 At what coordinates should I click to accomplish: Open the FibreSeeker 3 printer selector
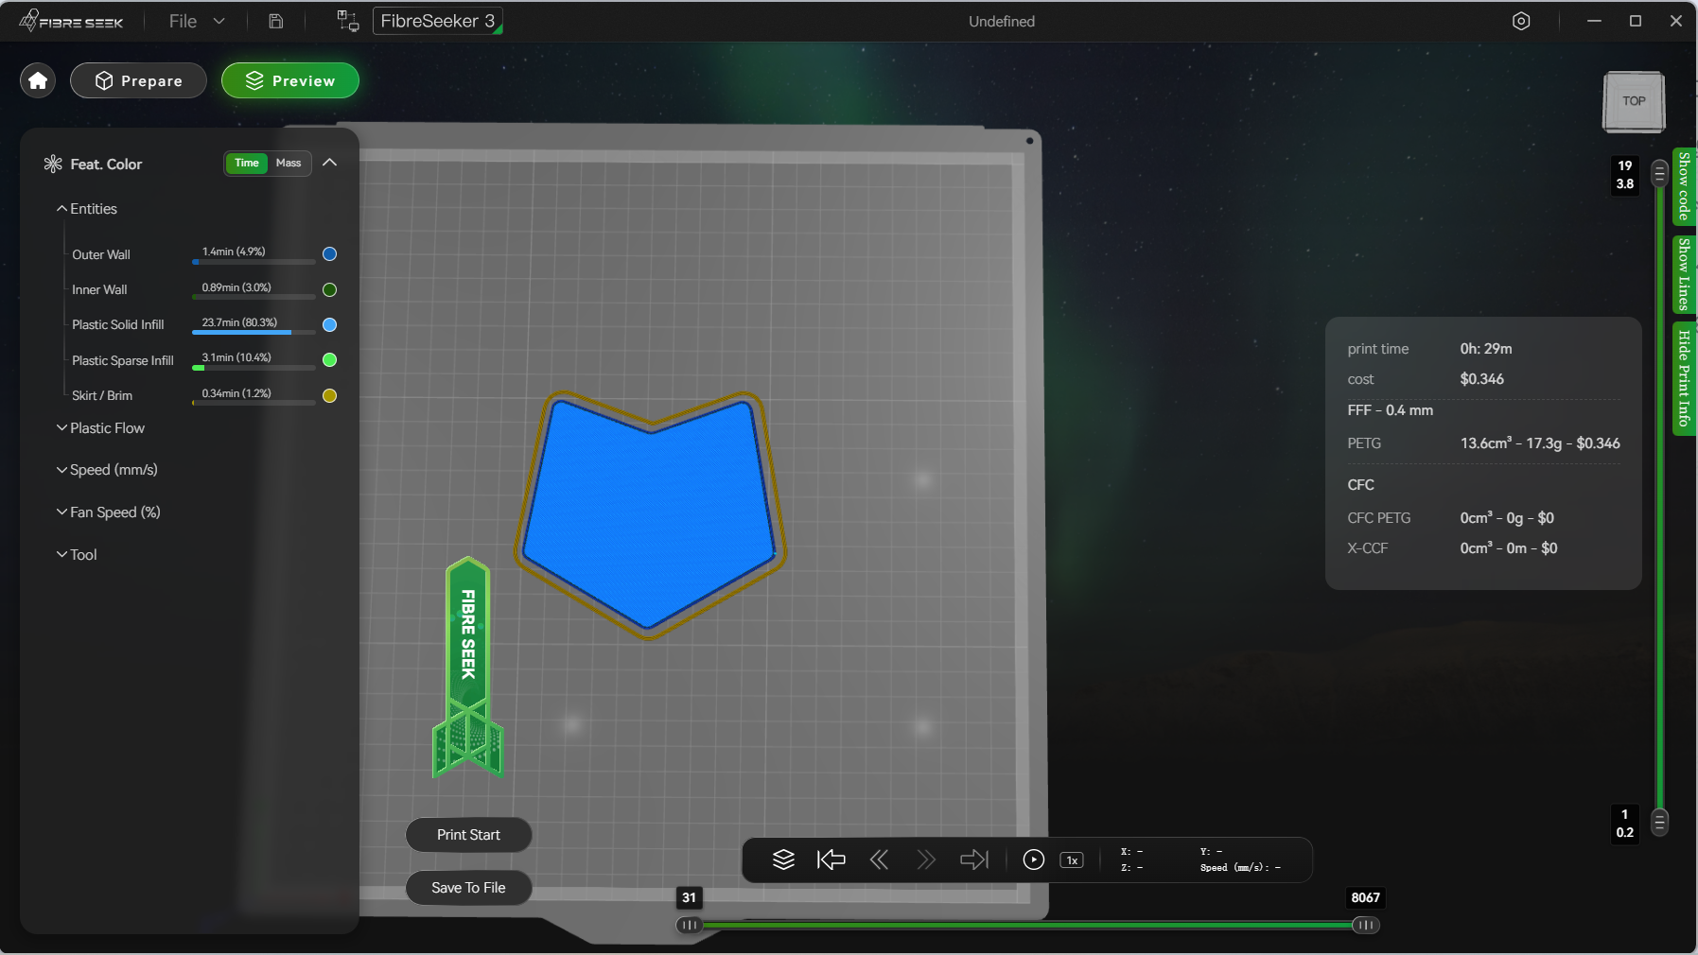coord(438,21)
